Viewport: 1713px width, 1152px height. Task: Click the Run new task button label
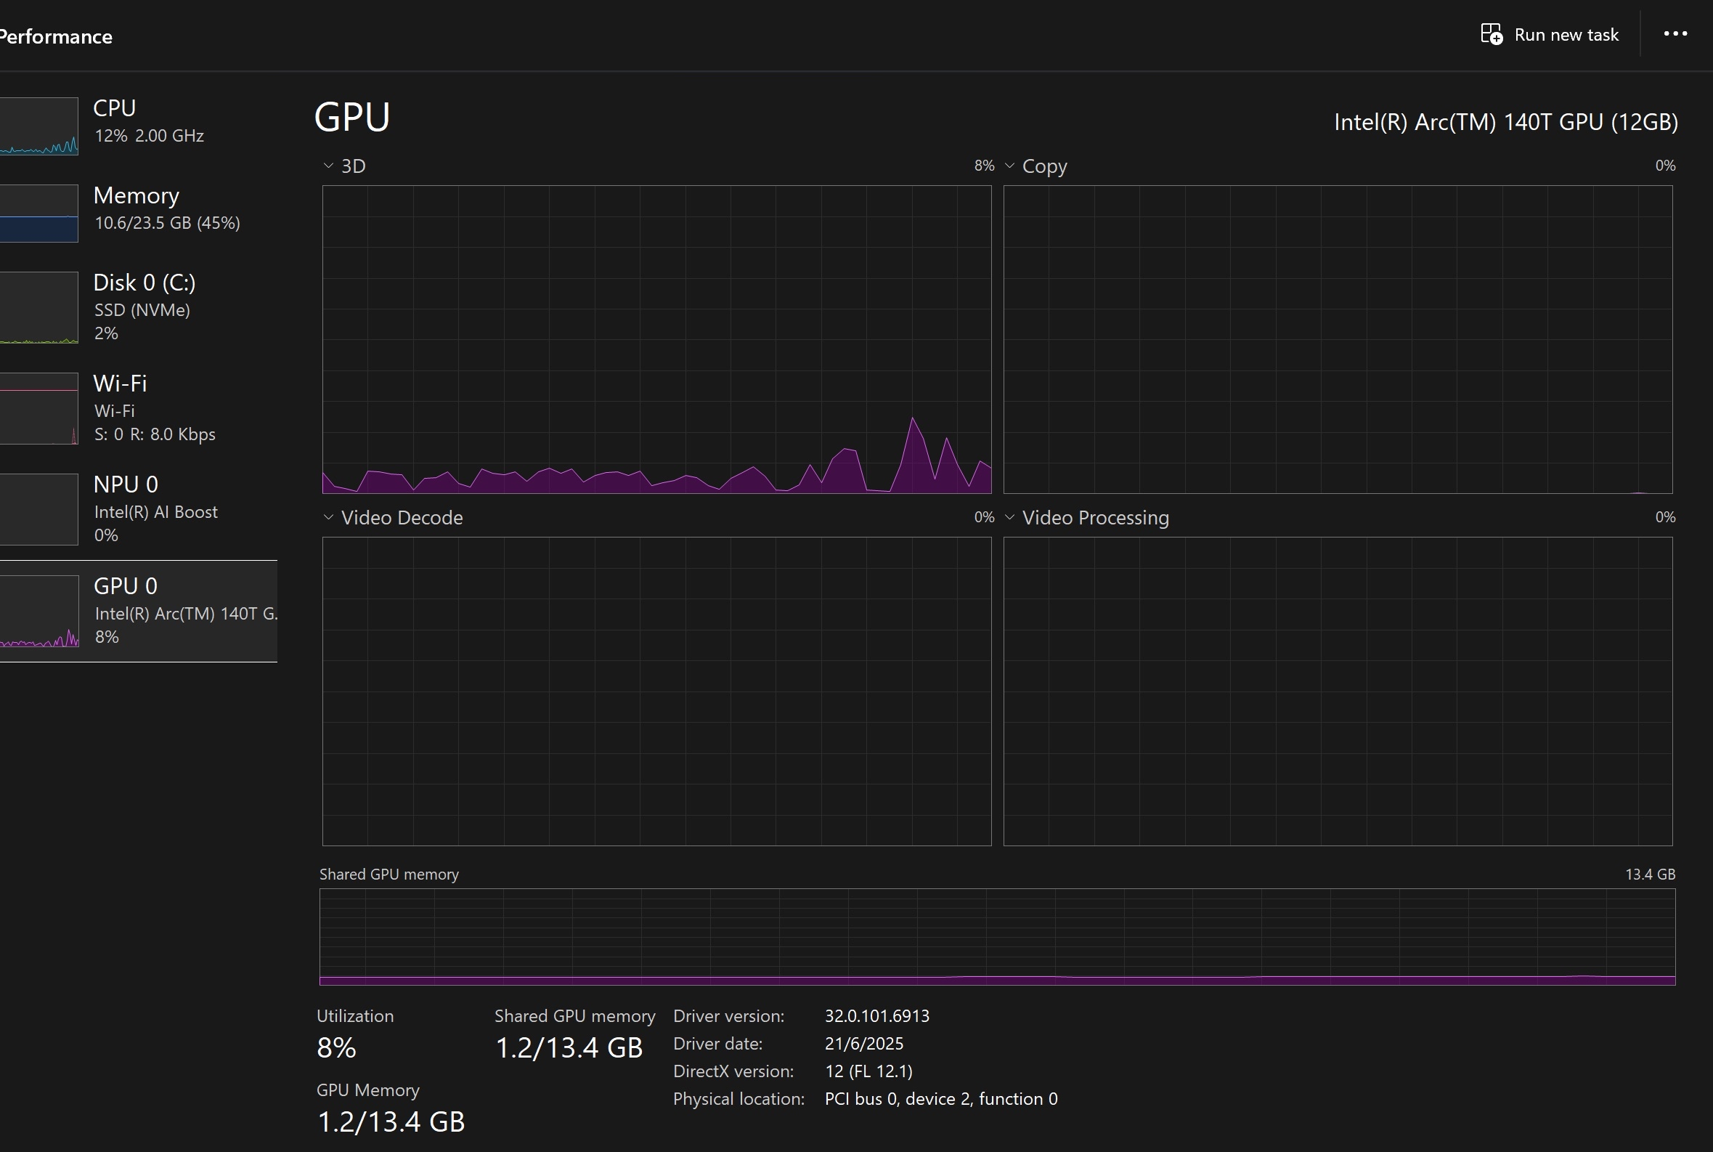[1566, 35]
